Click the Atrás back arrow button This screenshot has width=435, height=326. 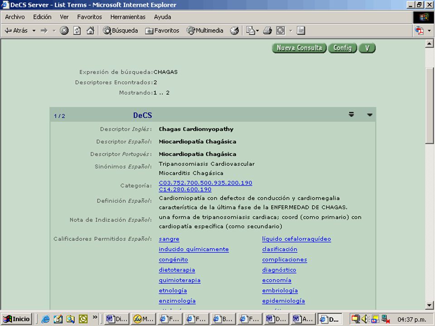pos(16,30)
